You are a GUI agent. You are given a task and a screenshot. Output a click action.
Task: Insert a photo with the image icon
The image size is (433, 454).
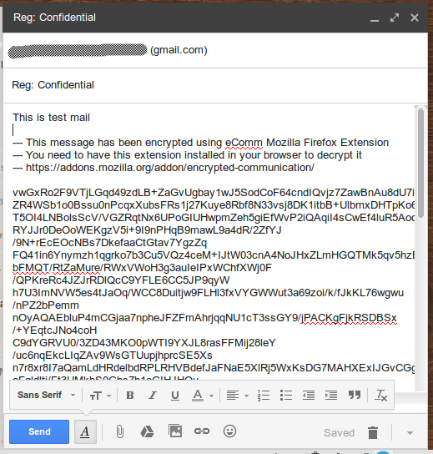coord(175,431)
